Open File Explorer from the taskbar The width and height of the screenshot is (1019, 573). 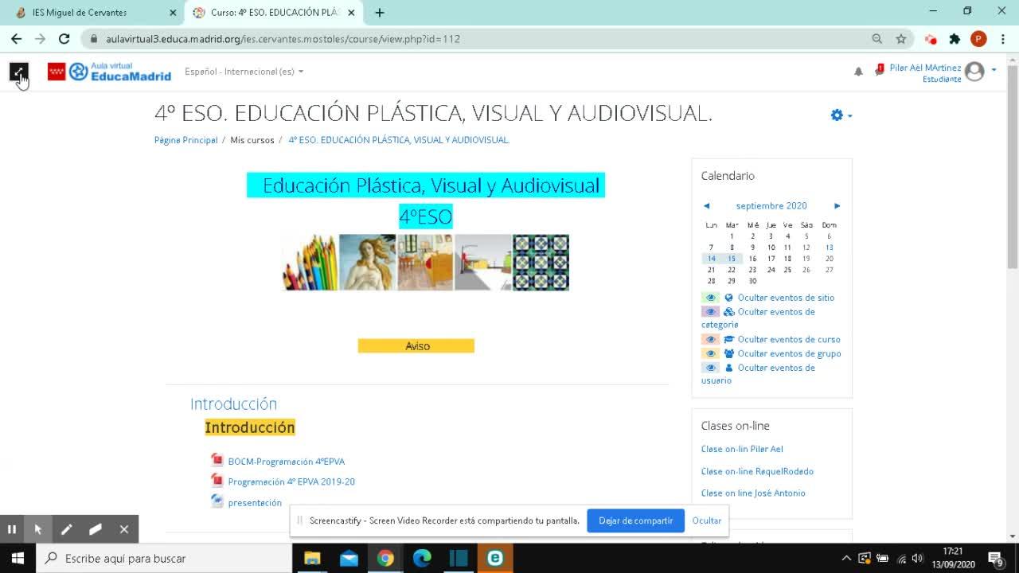click(x=312, y=559)
